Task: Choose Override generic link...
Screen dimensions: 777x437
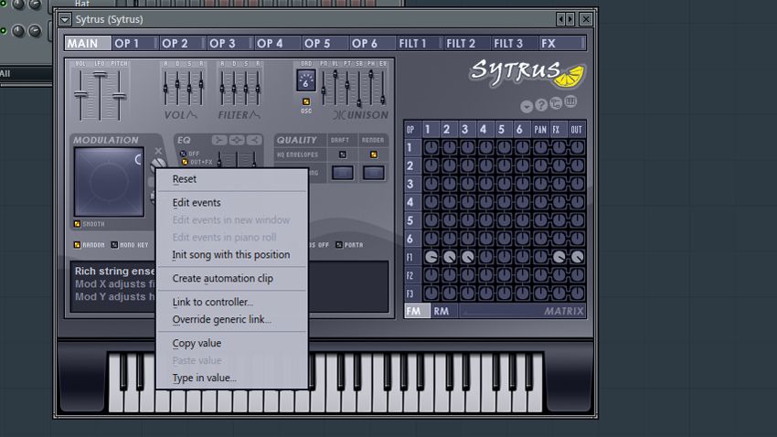Action: coord(232,320)
